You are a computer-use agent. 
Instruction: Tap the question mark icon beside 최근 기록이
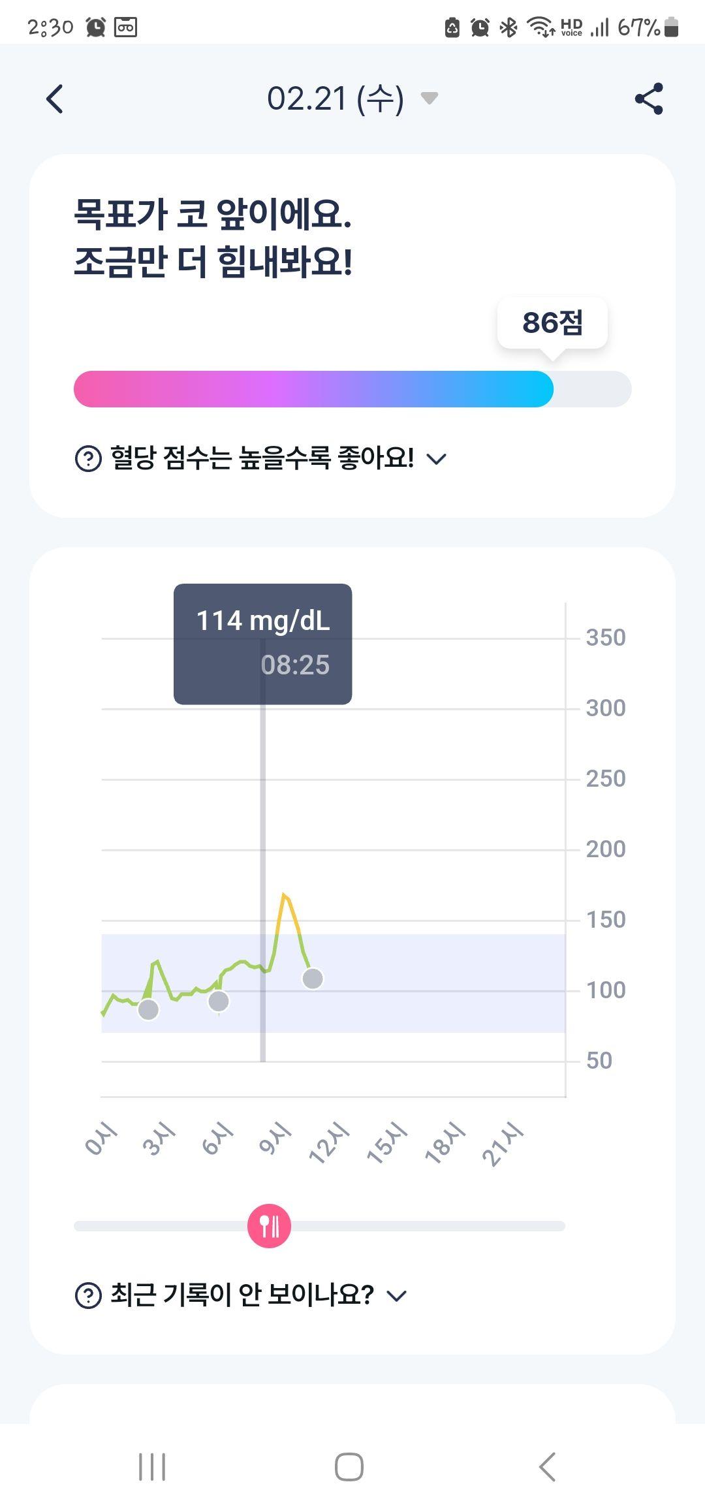click(x=88, y=1295)
